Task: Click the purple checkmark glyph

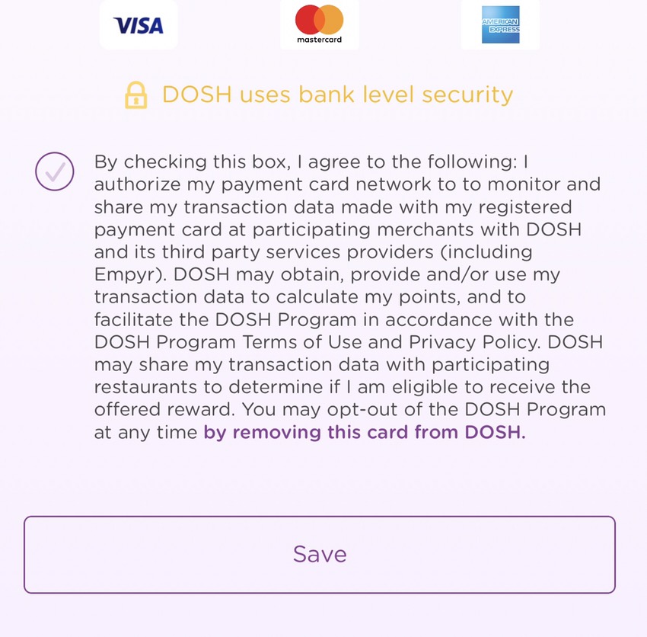Action: [56, 172]
